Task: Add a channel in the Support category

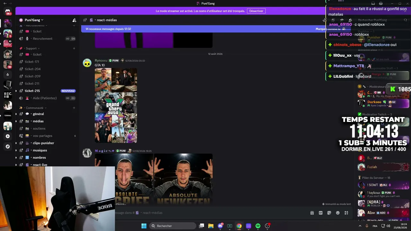Action: 74,48
